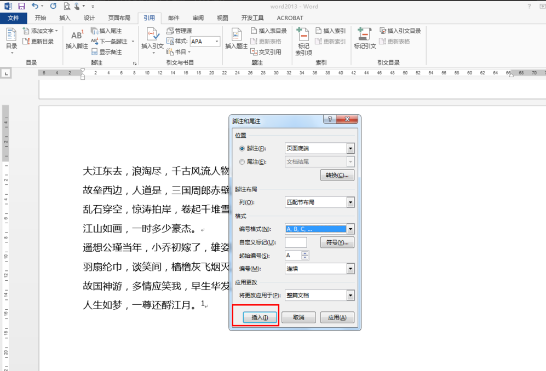Select the 脚注(F) radio button
This screenshot has height=371, width=546.
242,149
